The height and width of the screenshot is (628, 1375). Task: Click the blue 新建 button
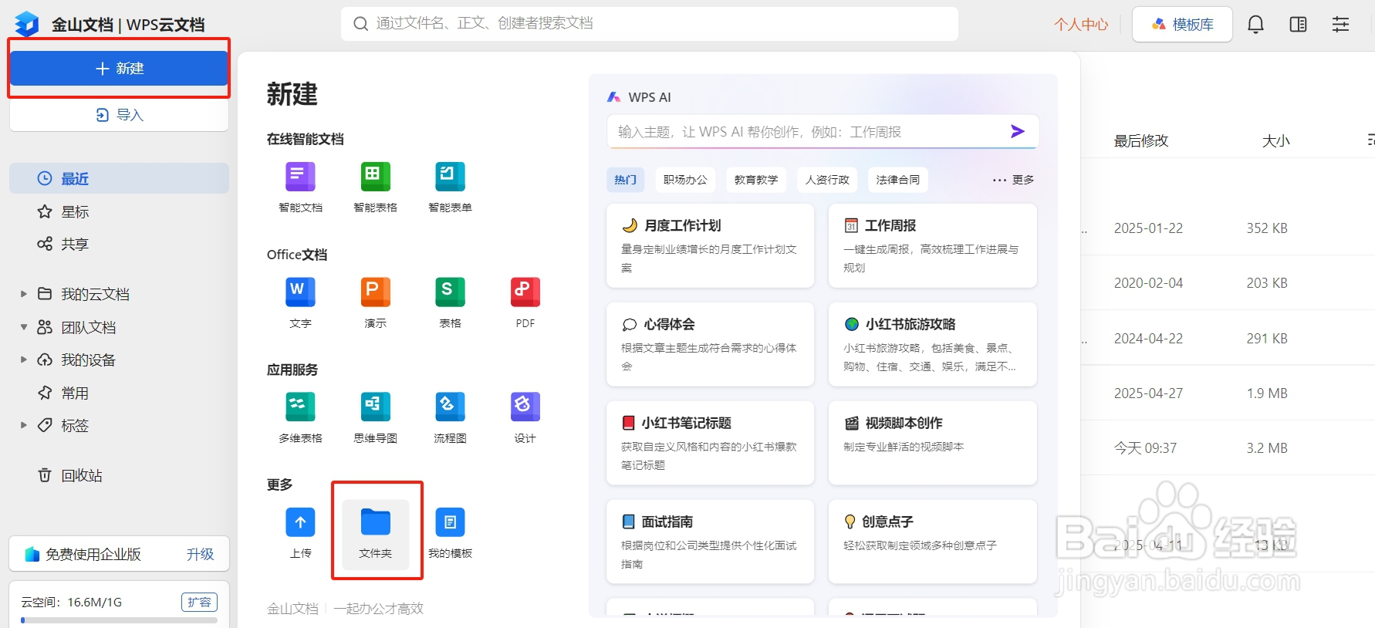point(119,69)
